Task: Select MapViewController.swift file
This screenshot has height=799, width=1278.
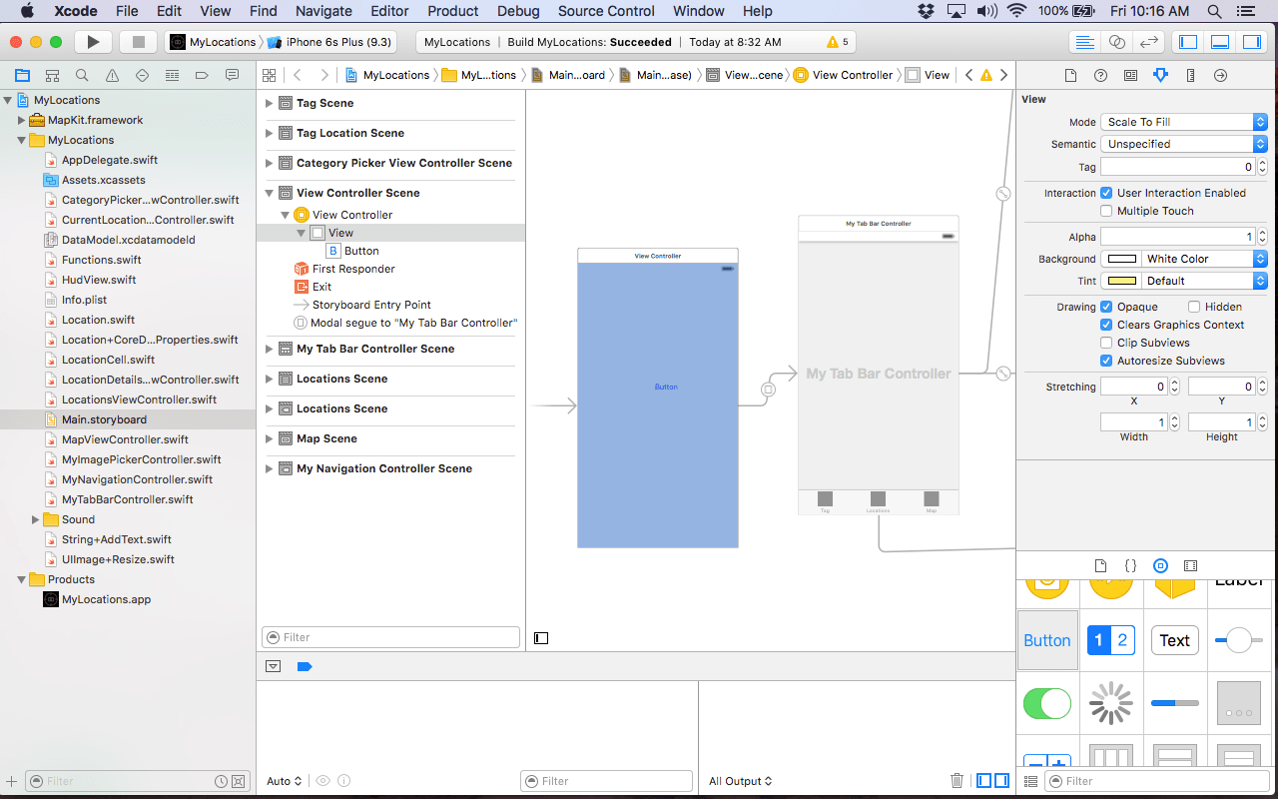Action: point(125,439)
